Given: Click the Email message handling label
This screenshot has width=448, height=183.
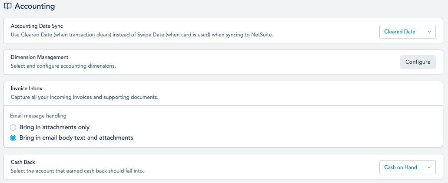Looking at the screenshot, I should tap(38, 116).
